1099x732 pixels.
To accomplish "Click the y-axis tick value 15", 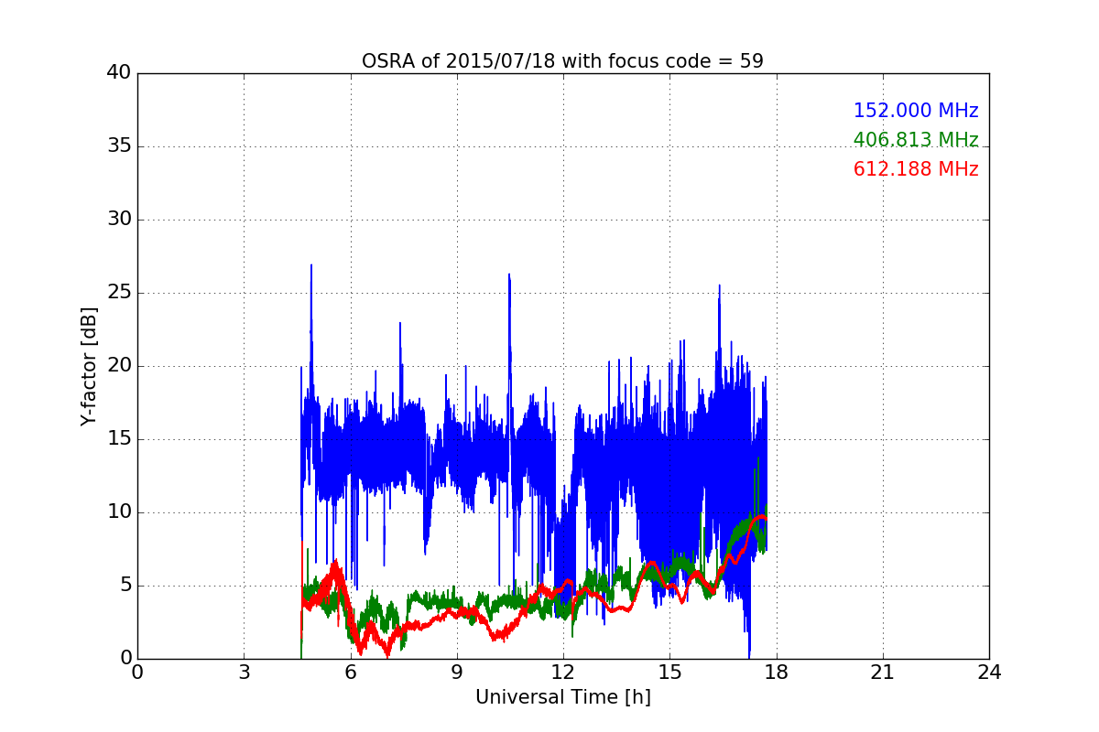I will click(118, 439).
